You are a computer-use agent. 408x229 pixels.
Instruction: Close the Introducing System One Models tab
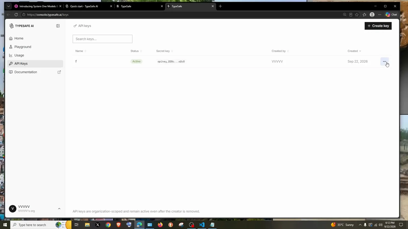(60, 6)
